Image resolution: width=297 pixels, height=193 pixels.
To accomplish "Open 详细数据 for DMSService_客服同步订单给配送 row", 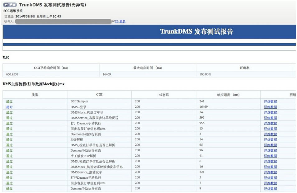I will coord(270,118).
